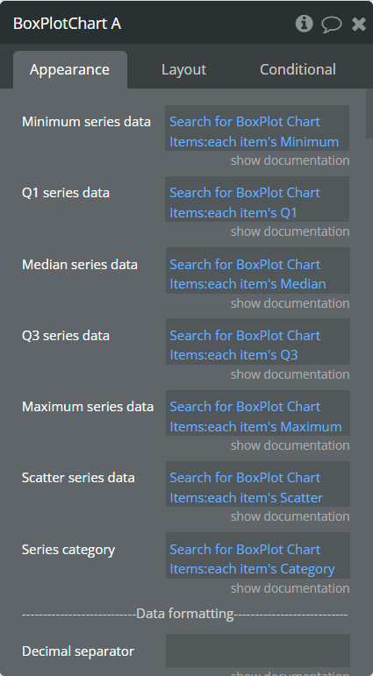Edit the Q3 series data expression
Viewport: 373px width, 676px height.
point(258,341)
